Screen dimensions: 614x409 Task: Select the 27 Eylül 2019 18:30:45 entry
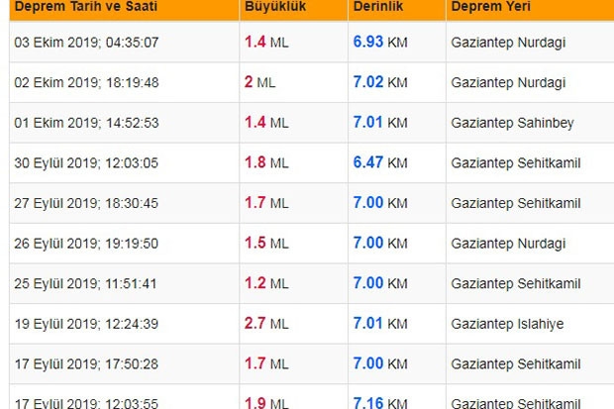(x=86, y=204)
